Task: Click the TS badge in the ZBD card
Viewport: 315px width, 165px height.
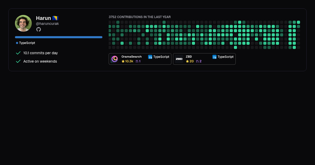Action: 214,57
